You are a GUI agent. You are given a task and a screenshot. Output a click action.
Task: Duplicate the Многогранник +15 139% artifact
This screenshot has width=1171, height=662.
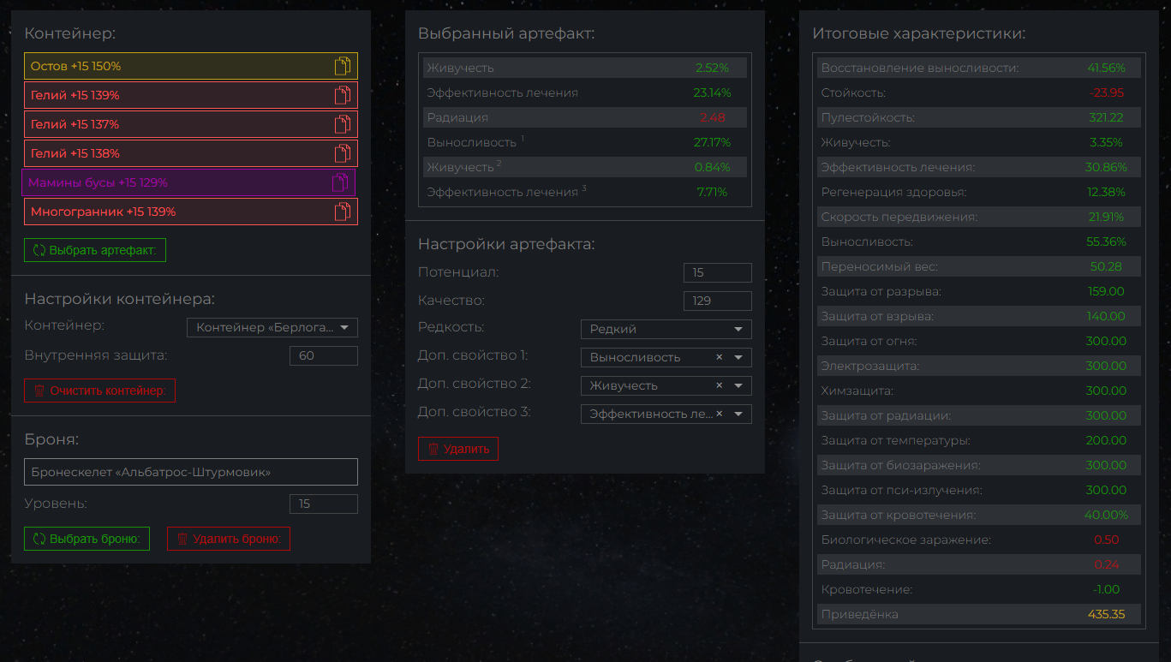point(343,212)
